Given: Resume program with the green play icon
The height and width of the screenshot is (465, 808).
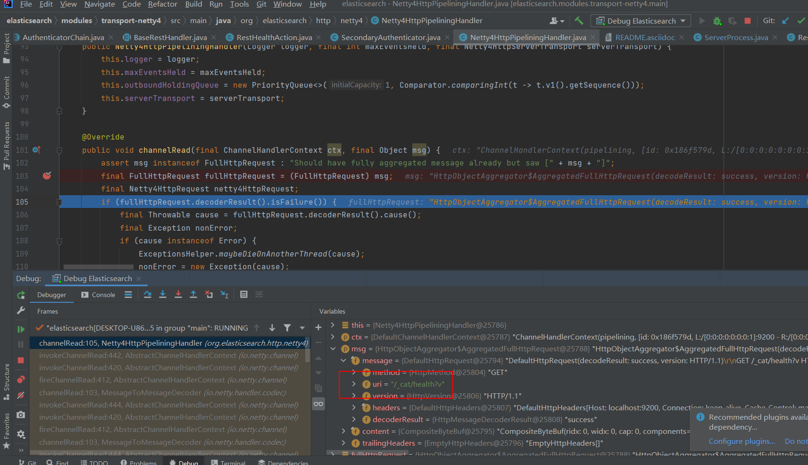Looking at the screenshot, I should tap(21, 329).
